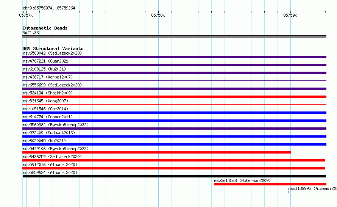337x207 pixels.
Task: Open esv2614568 (McKernan2009) label
Action: click(242, 180)
